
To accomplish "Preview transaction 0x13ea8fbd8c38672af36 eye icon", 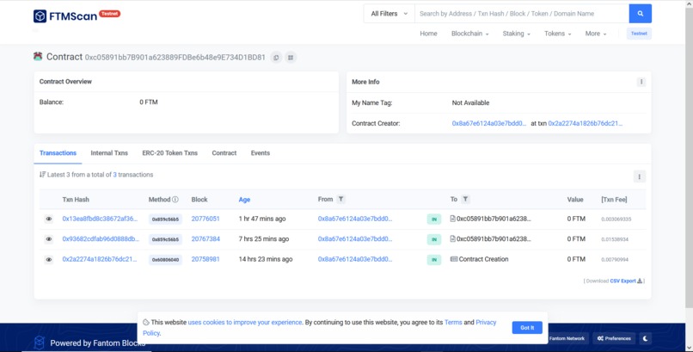I will [49, 219].
